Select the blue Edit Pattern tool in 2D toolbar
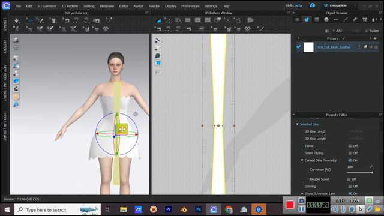Screen dimensions: 384x216 (158, 20)
